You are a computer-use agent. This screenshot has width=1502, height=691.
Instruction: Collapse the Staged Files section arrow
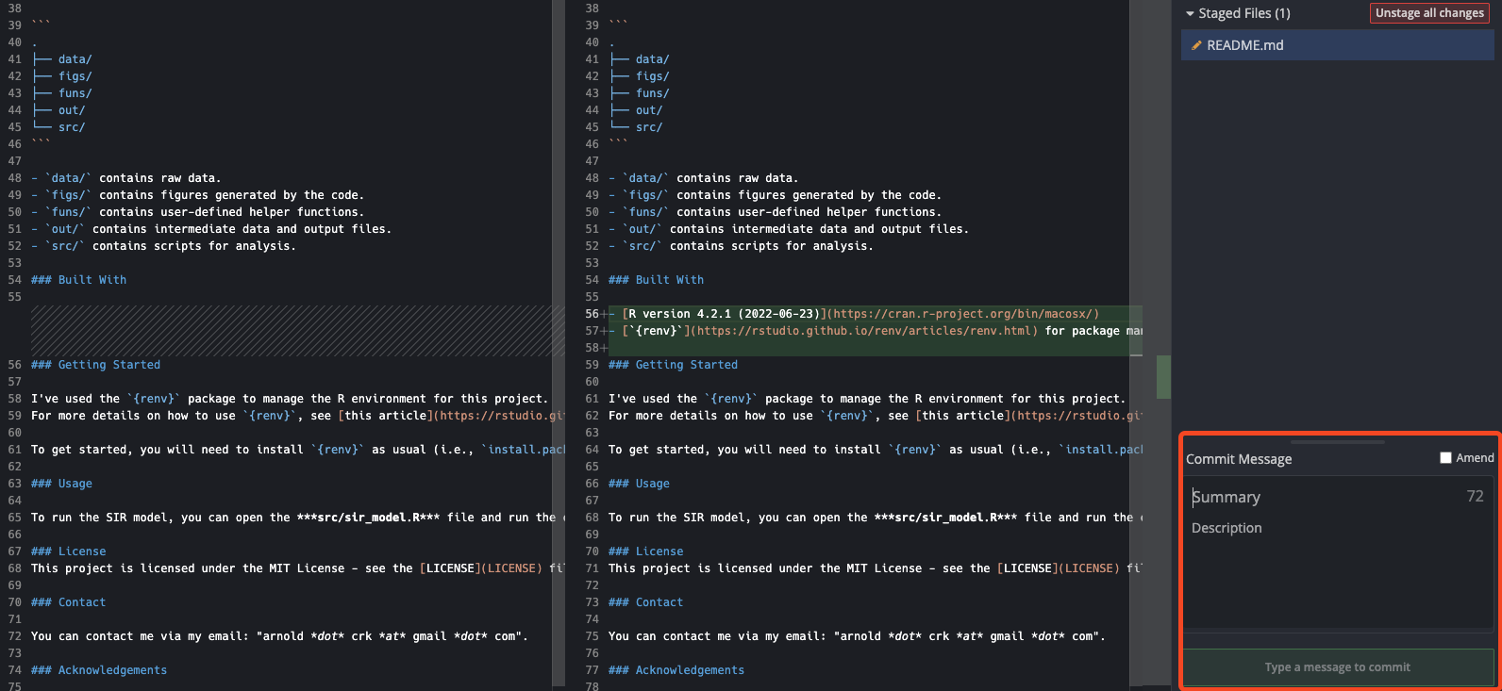(x=1190, y=14)
